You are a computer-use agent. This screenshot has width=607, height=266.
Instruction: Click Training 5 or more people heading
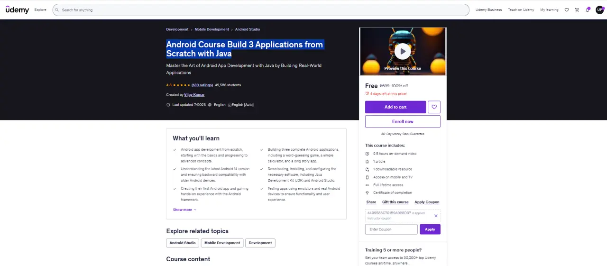pos(393,250)
